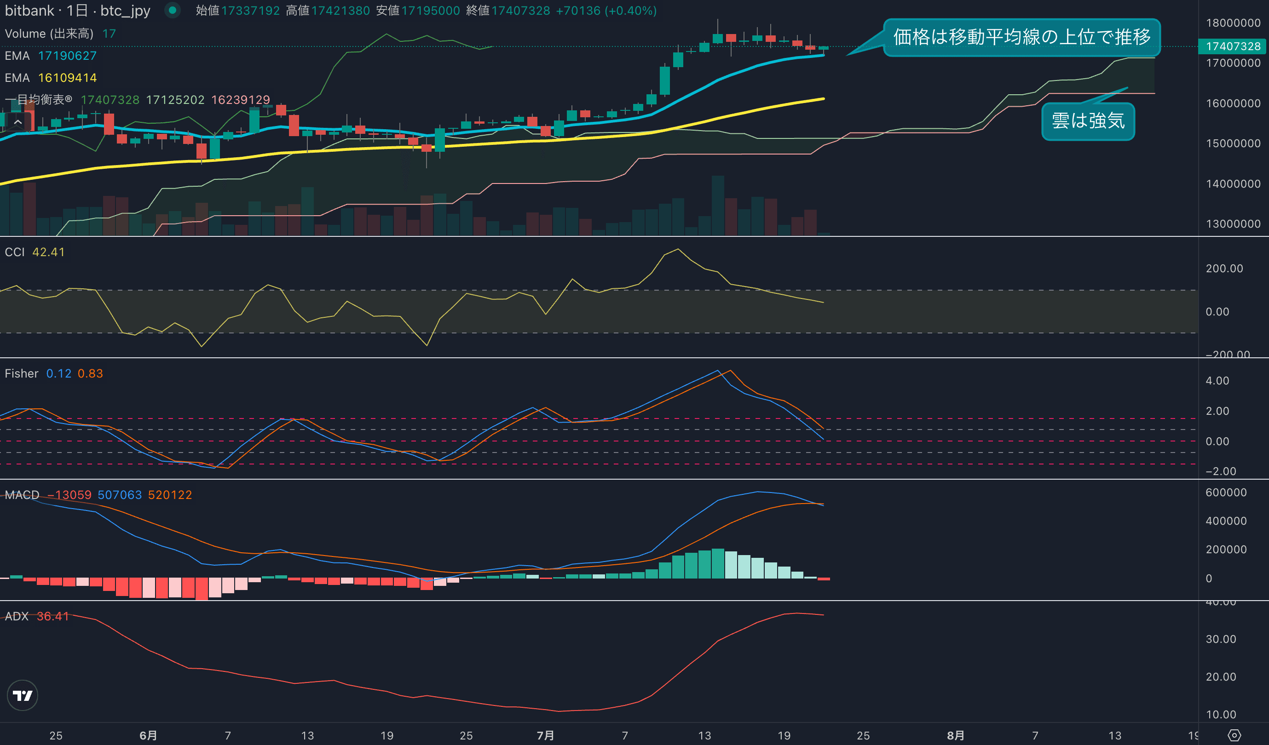1269x745 pixels.
Task: Click the TradingView logo badge
Action: (22, 695)
